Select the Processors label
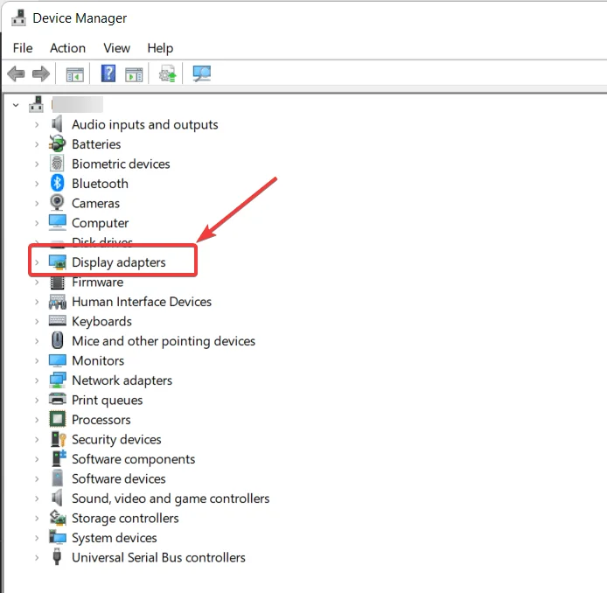This screenshot has height=593, width=607. 101,420
